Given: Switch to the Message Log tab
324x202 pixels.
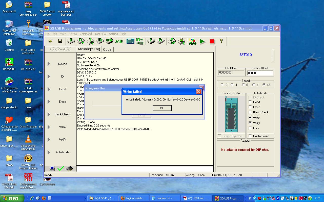Looking at the screenshot, I should coord(89,49).
